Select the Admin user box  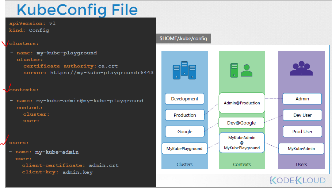click(x=302, y=99)
